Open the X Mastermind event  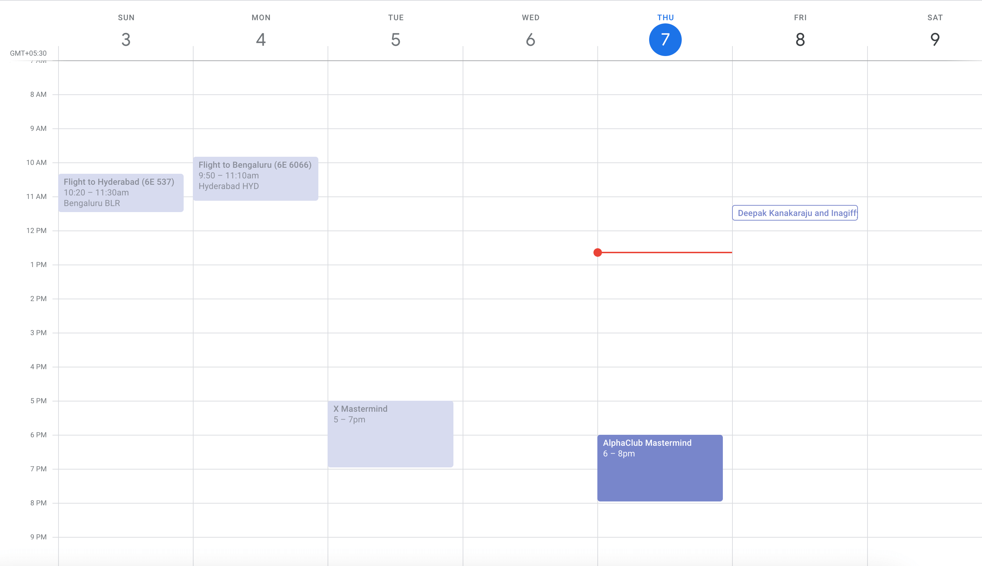[x=390, y=433]
